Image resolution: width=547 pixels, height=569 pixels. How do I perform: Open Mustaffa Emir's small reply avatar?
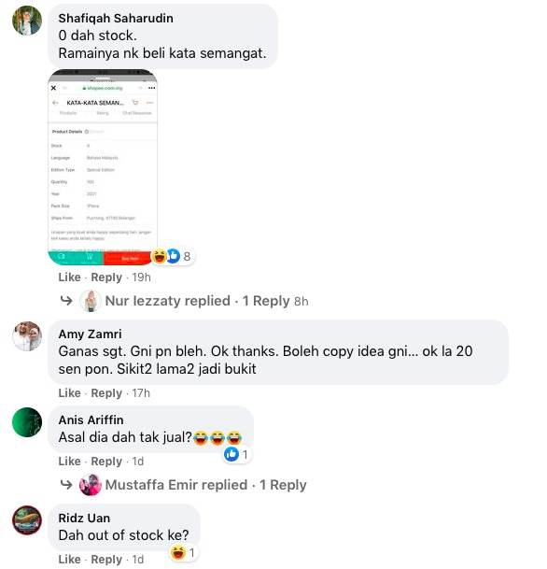(x=91, y=485)
